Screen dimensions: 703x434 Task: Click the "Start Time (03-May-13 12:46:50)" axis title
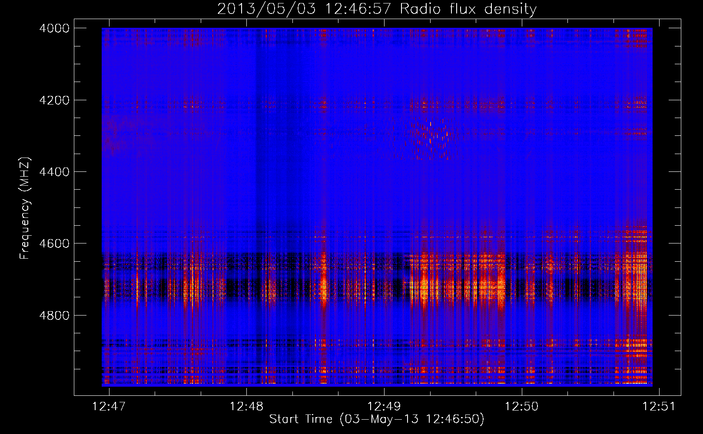(x=377, y=419)
